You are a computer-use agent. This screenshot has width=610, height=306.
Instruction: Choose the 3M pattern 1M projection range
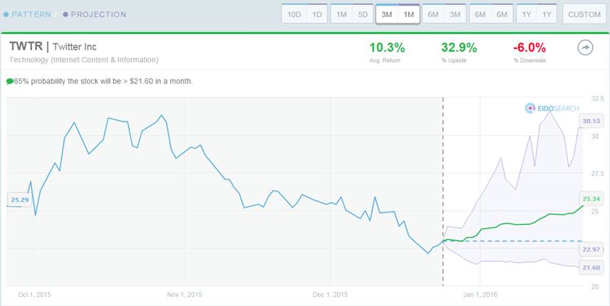(x=398, y=14)
